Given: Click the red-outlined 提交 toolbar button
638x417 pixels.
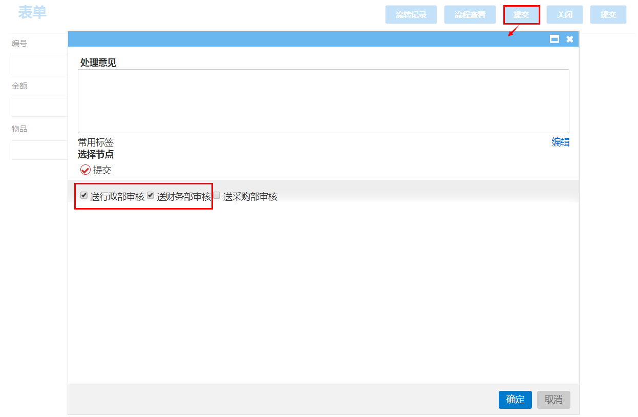Looking at the screenshot, I should 521,15.
